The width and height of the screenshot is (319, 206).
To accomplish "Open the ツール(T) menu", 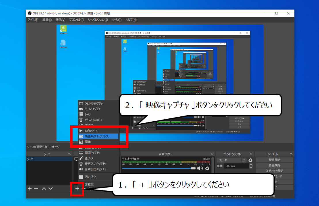I will pos(117,20).
